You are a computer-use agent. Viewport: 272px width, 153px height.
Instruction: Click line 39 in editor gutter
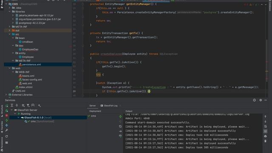[74, 91]
